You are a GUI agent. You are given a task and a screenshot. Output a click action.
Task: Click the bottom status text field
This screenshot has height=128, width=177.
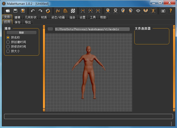(x=88, y=116)
